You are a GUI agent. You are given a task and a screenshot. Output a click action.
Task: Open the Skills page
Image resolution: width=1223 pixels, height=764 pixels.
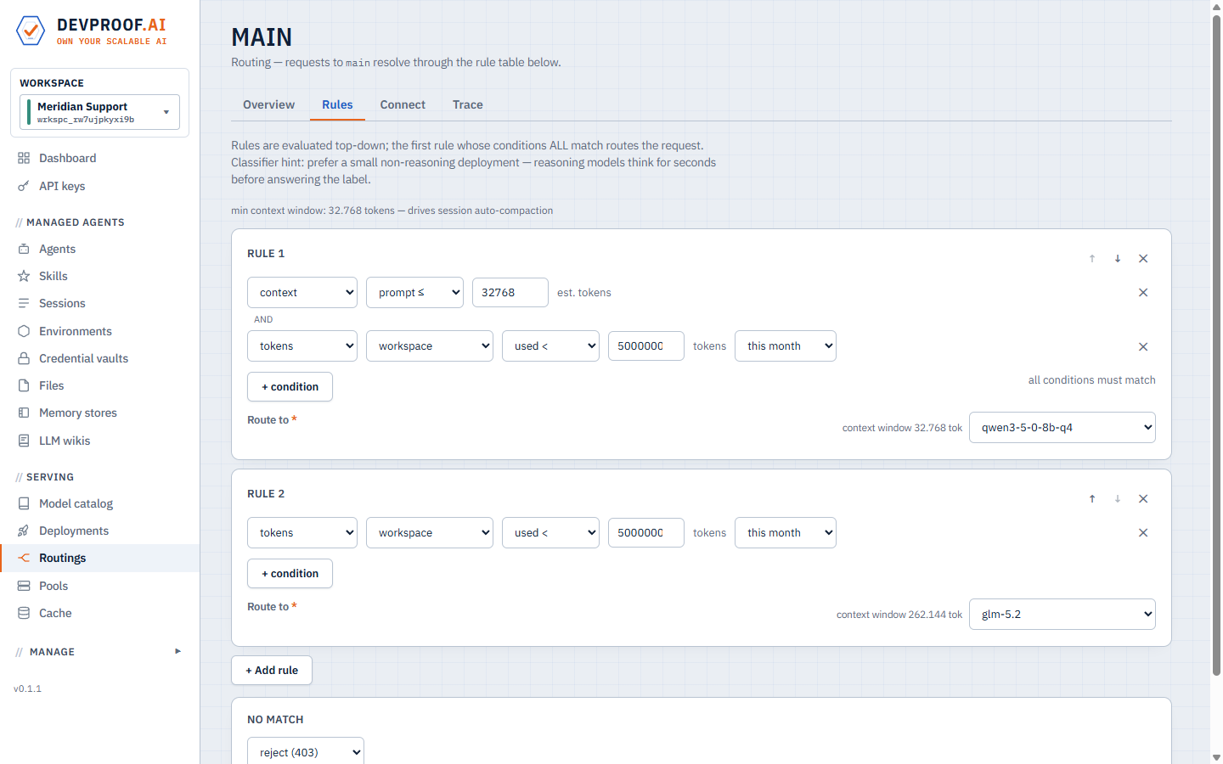(x=99, y=276)
